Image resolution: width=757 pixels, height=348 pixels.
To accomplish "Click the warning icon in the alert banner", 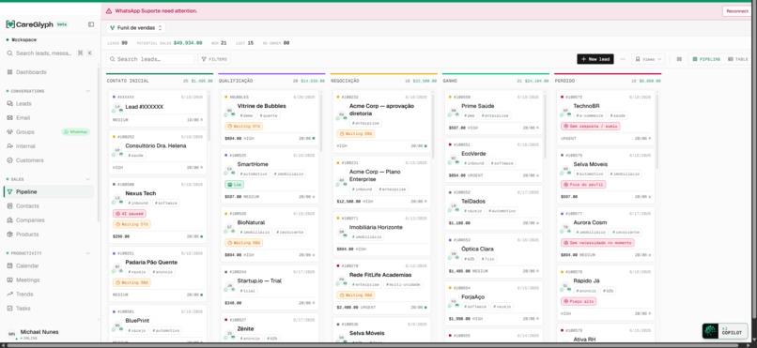I will (x=109, y=10).
